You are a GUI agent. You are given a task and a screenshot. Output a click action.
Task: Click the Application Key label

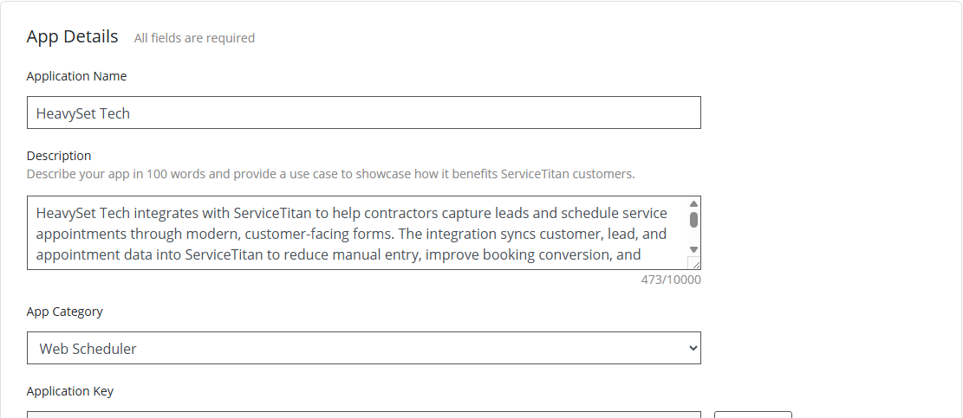coord(70,391)
